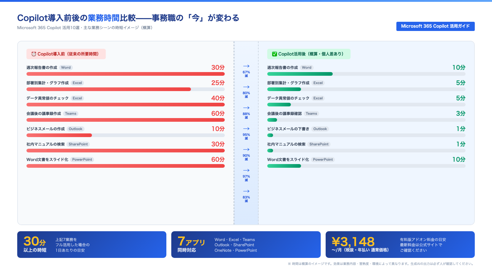
Task: Click the 最新料金は公式サイトで text
Action: pos(421,245)
